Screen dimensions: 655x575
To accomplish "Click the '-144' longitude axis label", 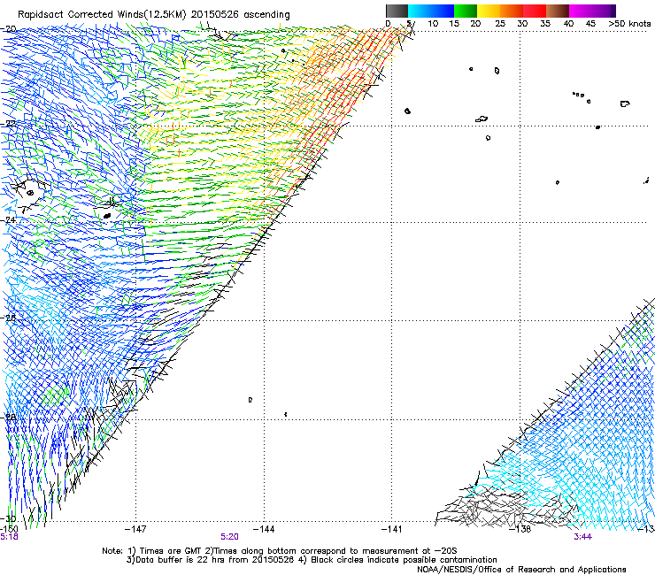I will [x=264, y=530].
